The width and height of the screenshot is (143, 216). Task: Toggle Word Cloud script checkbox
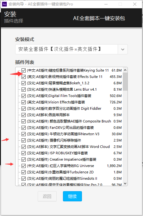click(x=23, y=147)
